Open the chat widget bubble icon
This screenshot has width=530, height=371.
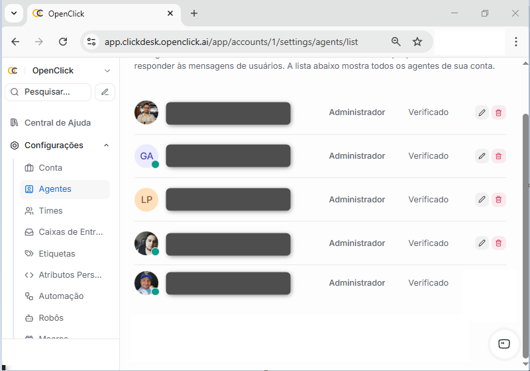(504, 343)
